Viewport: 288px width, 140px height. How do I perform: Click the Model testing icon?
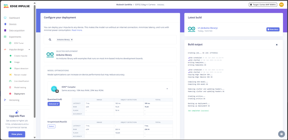pos(10,87)
